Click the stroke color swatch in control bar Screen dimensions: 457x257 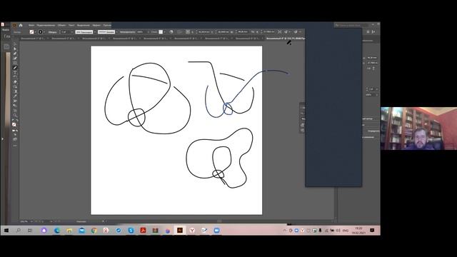coord(41,32)
